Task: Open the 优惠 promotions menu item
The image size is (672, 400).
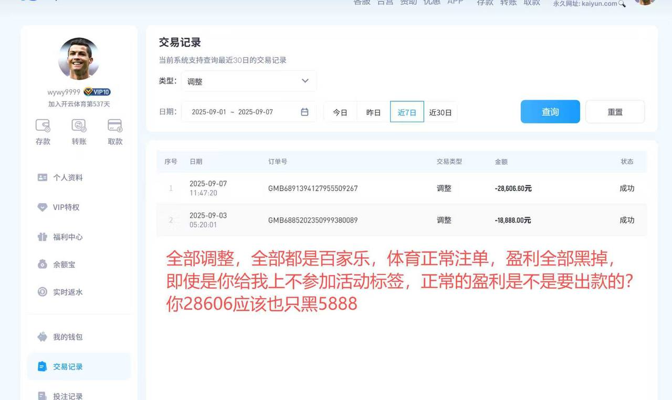Action: point(432,2)
